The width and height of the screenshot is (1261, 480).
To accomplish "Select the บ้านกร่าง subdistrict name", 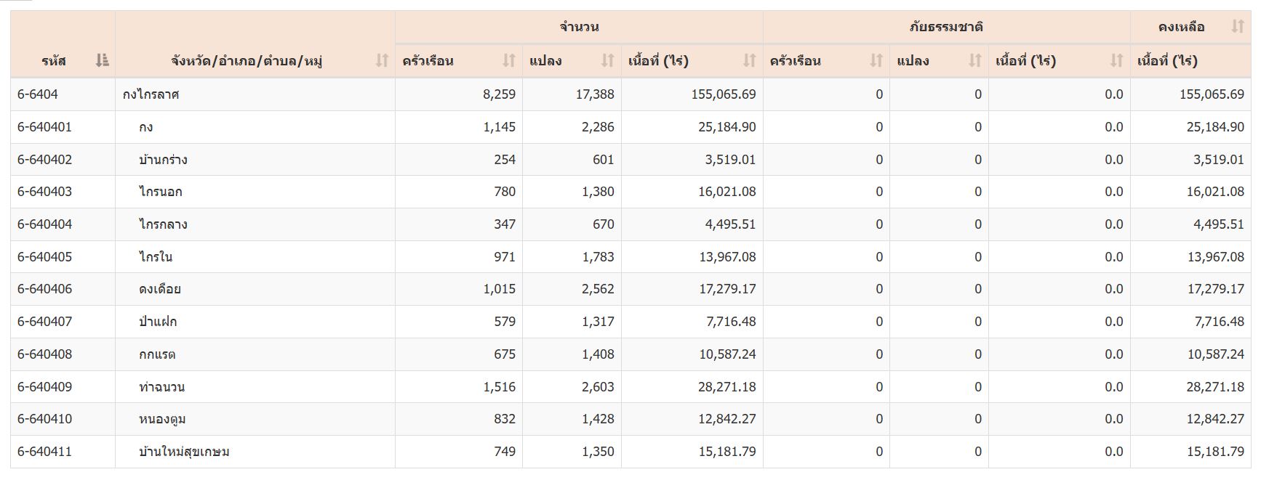I will pyautogui.click(x=163, y=160).
